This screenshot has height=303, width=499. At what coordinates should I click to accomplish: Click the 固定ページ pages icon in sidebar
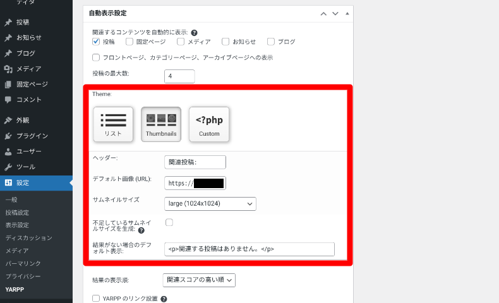click(8, 85)
